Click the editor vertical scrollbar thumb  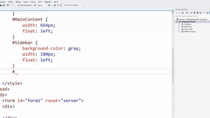[x=173, y=65]
